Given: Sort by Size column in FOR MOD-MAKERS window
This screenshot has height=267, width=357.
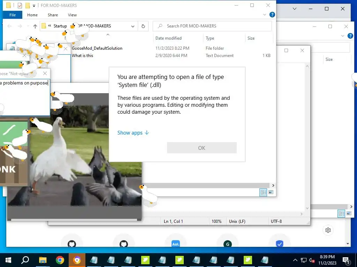Looking at the screenshot, I should (x=251, y=38).
